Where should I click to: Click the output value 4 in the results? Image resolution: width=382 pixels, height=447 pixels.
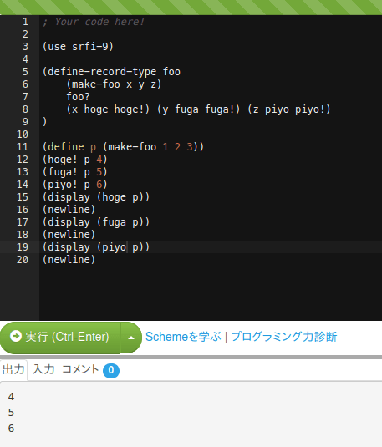pos(11,397)
